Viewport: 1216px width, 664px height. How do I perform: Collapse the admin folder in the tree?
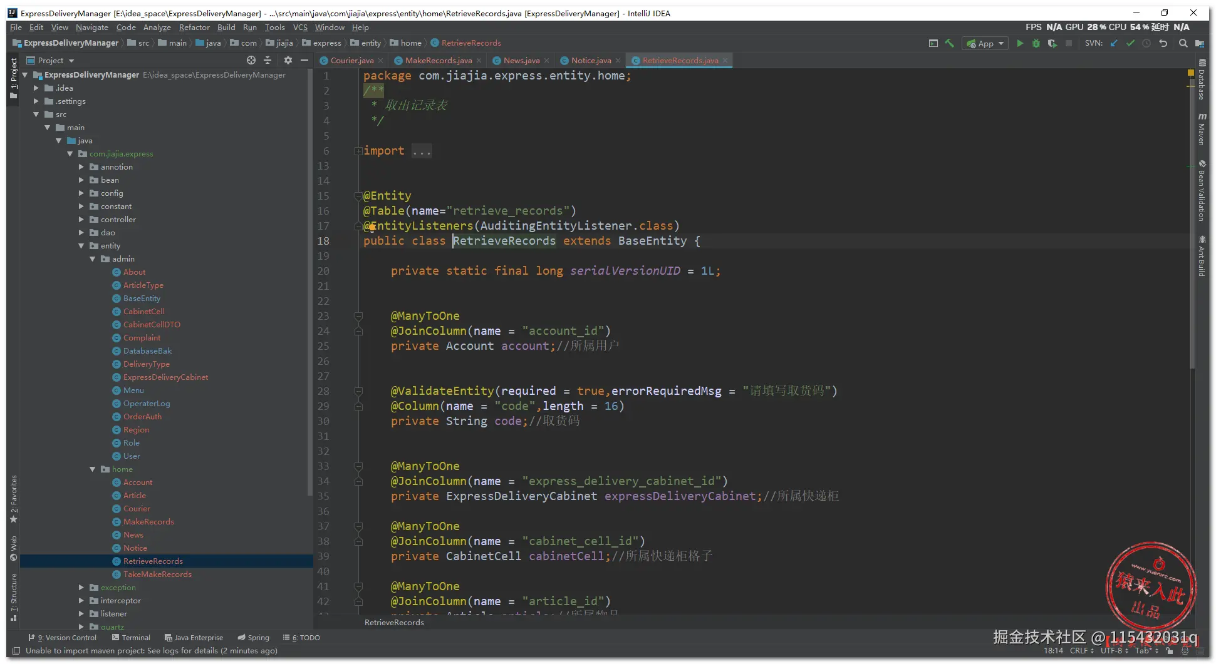tap(93, 259)
